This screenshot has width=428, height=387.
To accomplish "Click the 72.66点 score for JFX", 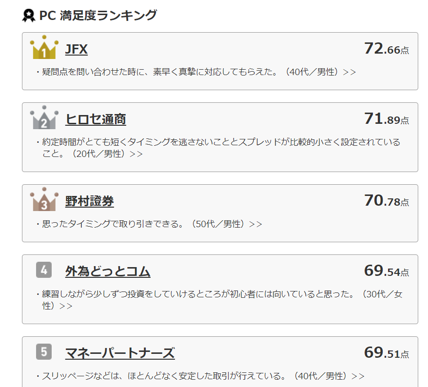I will 387,49.
